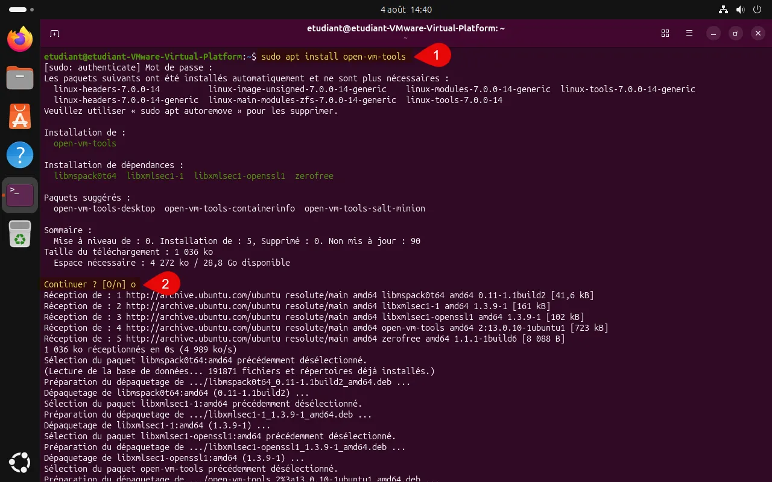Open the Help question mark icon
Screen dimensions: 772x482
point(20,155)
